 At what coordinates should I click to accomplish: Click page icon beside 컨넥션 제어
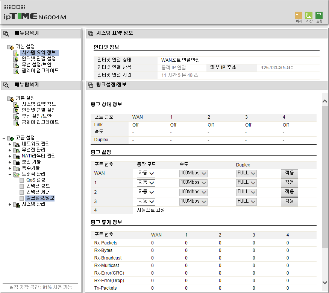coord(21,192)
